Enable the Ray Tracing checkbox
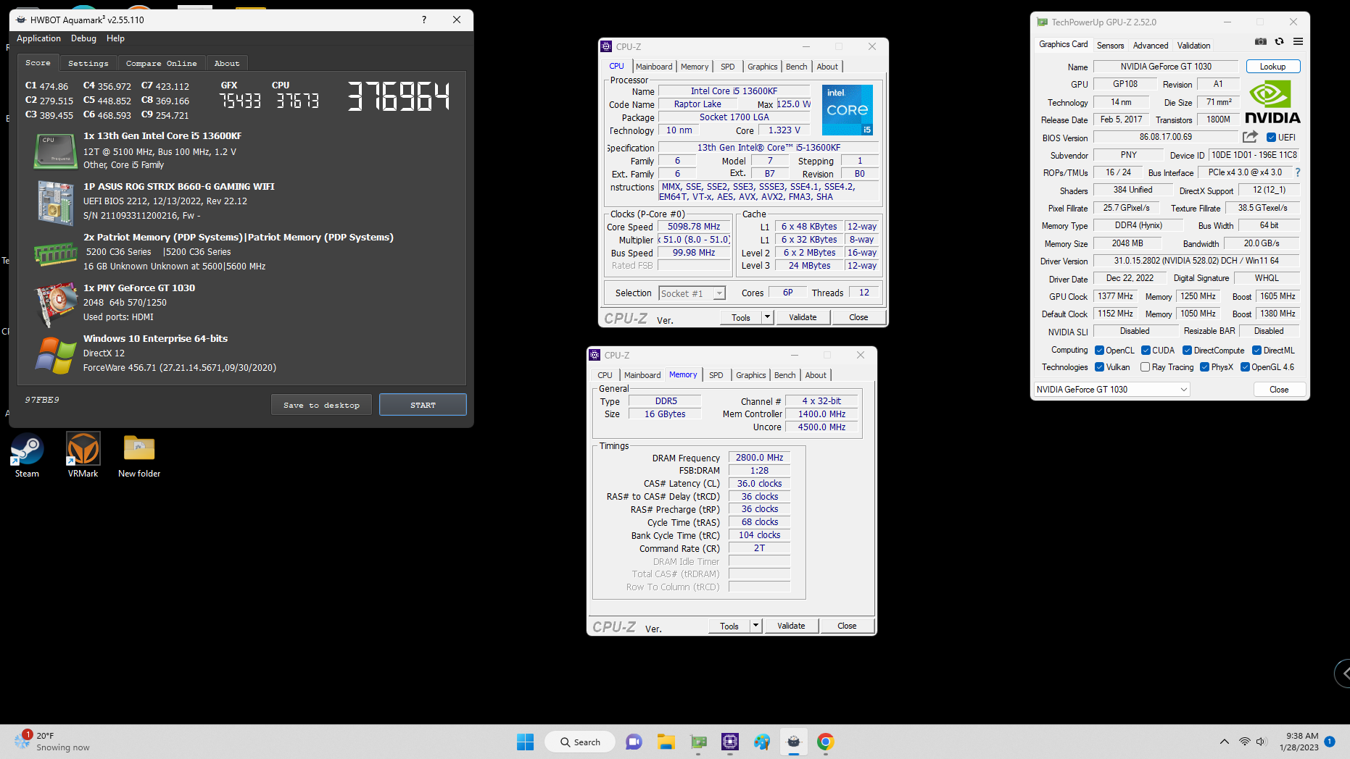This screenshot has width=1350, height=759. [x=1145, y=367]
